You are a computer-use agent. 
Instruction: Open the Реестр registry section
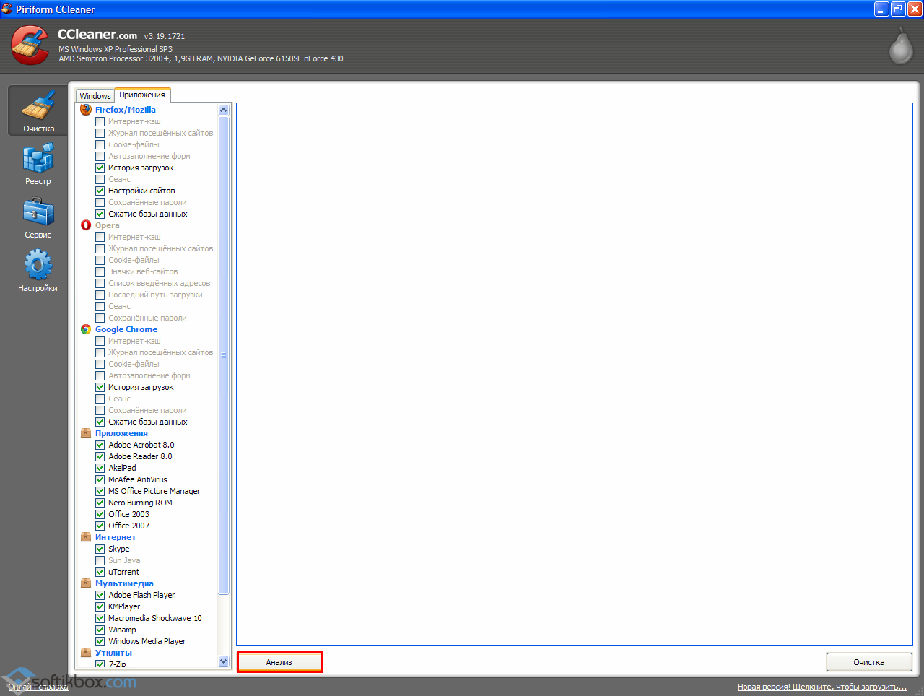click(x=38, y=164)
